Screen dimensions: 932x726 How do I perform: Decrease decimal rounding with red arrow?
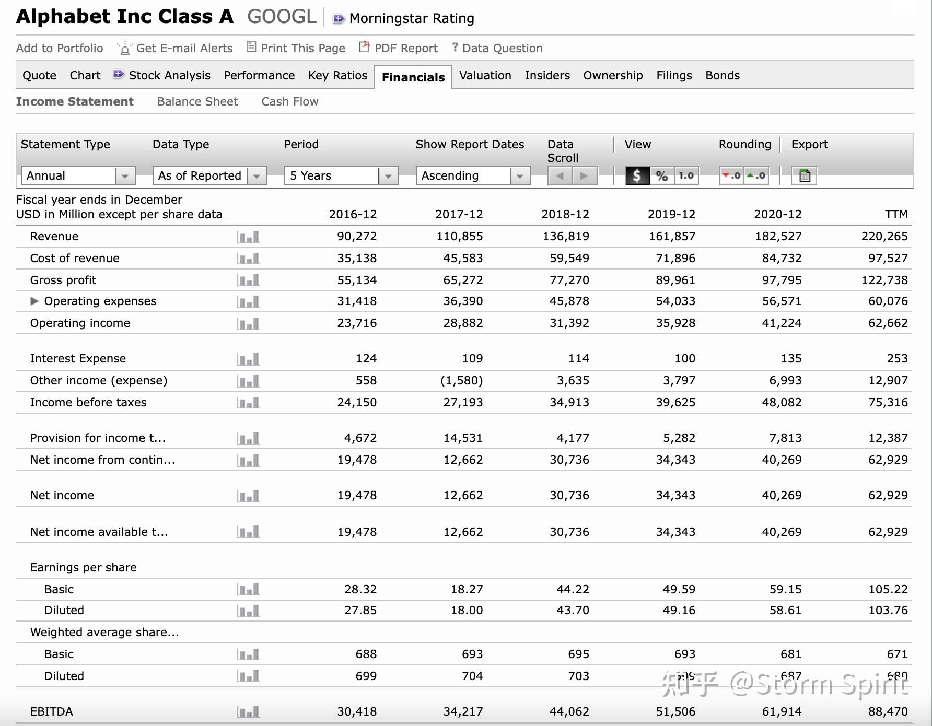click(x=731, y=176)
